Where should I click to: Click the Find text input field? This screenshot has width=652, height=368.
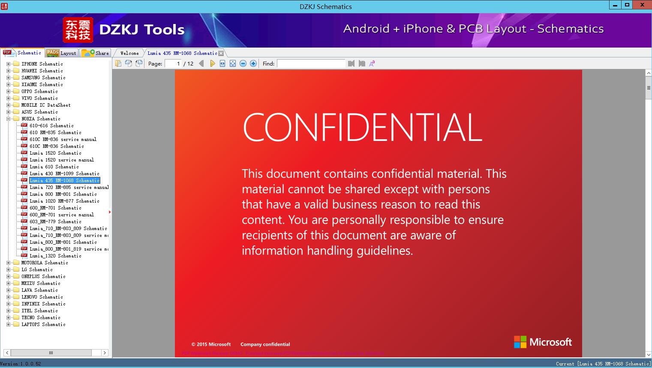click(311, 63)
